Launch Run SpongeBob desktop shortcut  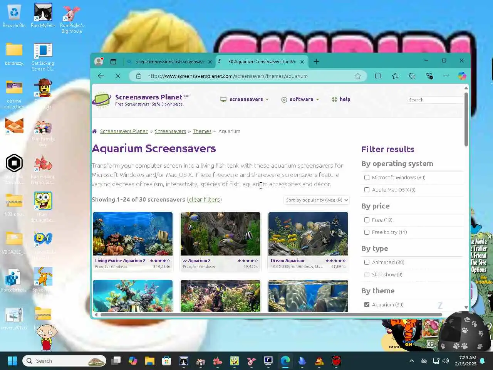pos(43,207)
